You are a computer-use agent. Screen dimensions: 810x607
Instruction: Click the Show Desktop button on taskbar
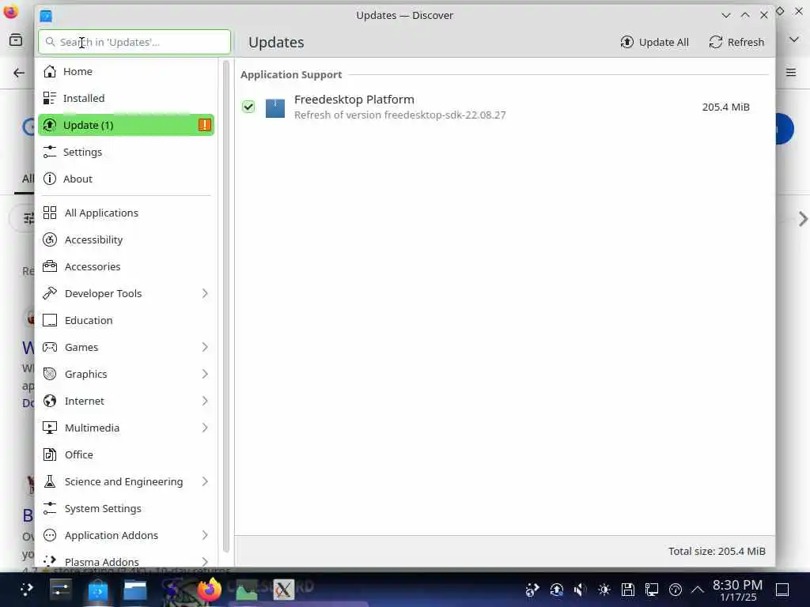[782, 590]
